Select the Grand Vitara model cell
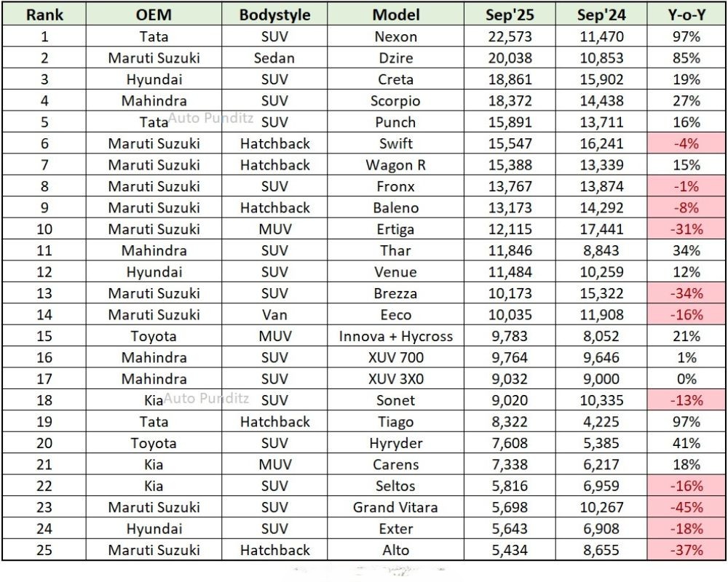 pos(396,508)
